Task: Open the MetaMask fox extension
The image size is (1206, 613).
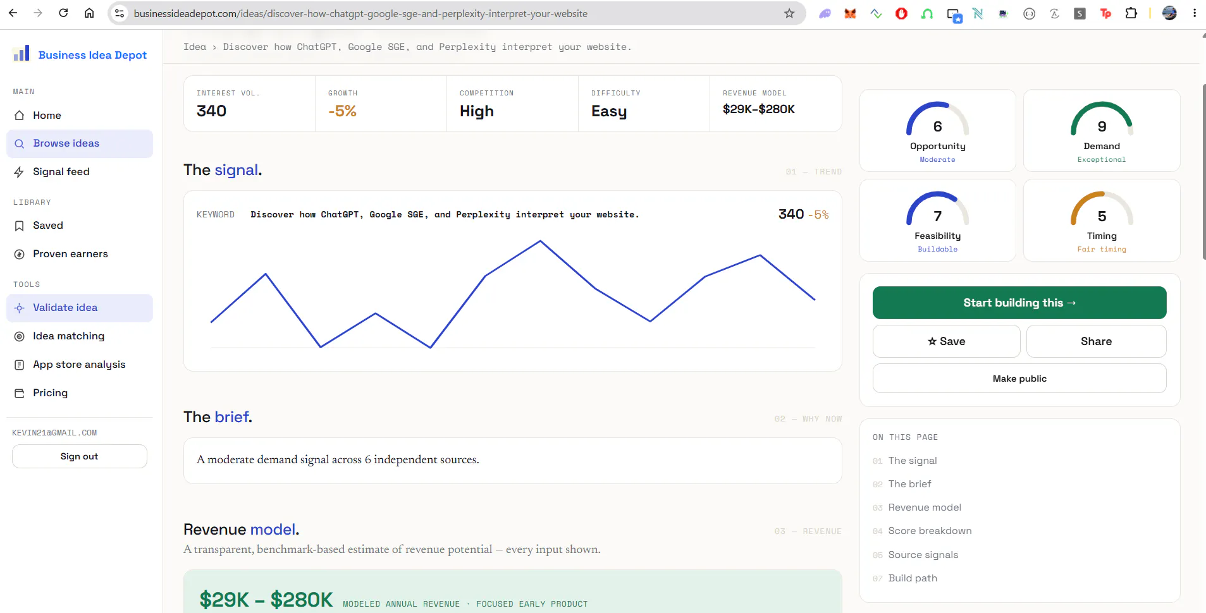Action: point(851,13)
